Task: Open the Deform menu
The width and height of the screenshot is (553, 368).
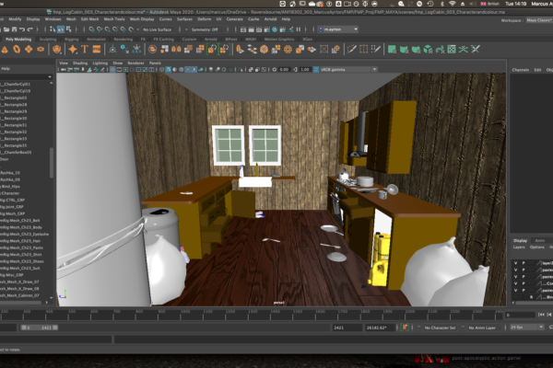Action: pyautogui.click(x=204, y=19)
